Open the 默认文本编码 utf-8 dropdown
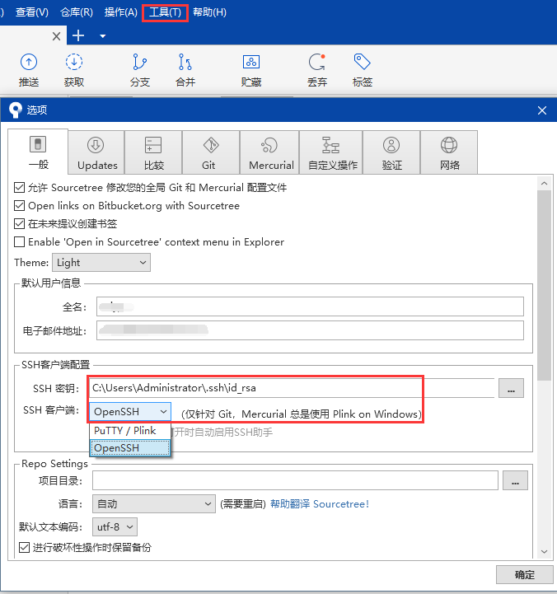The height and width of the screenshot is (594, 557). point(115,527)
